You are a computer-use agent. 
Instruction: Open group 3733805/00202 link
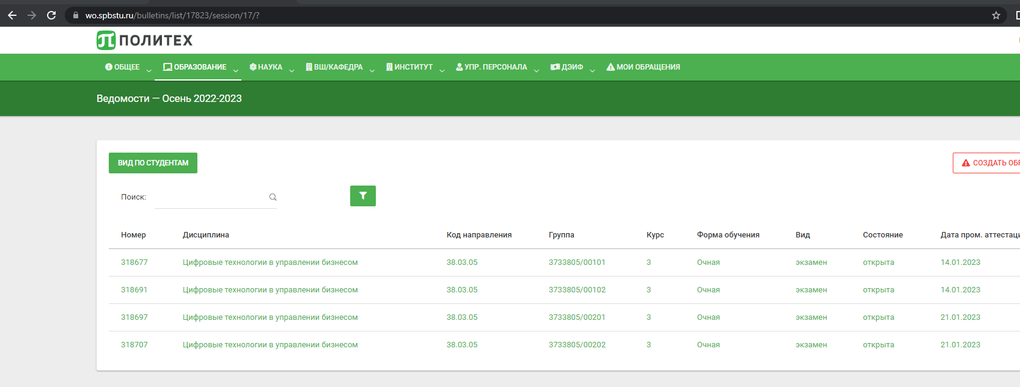click(x=577, y=345)
